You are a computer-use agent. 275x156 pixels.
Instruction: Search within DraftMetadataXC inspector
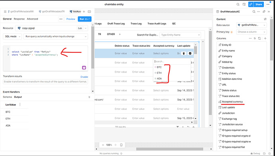tap(254, 12)
